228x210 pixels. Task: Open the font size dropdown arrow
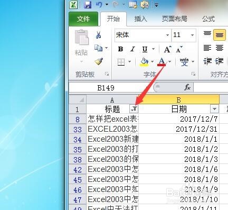[193, 35]
